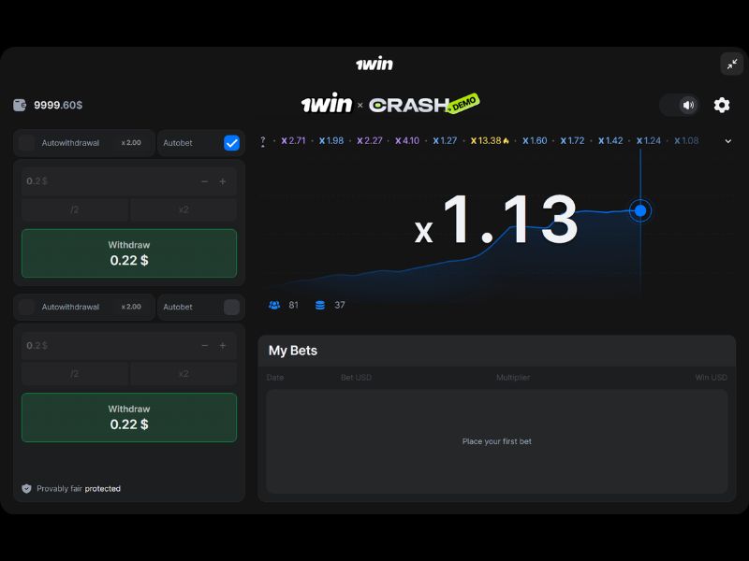Screen dimensions: 749x561
Task: Click the question mark help icon
Action: [x=263, y=141]
